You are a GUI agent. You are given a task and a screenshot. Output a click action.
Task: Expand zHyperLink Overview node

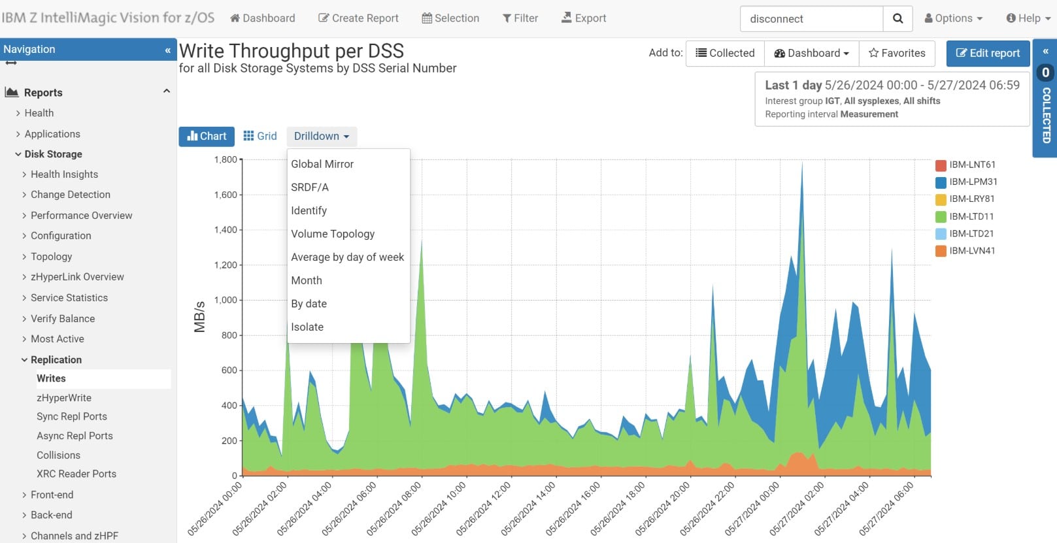24,277
